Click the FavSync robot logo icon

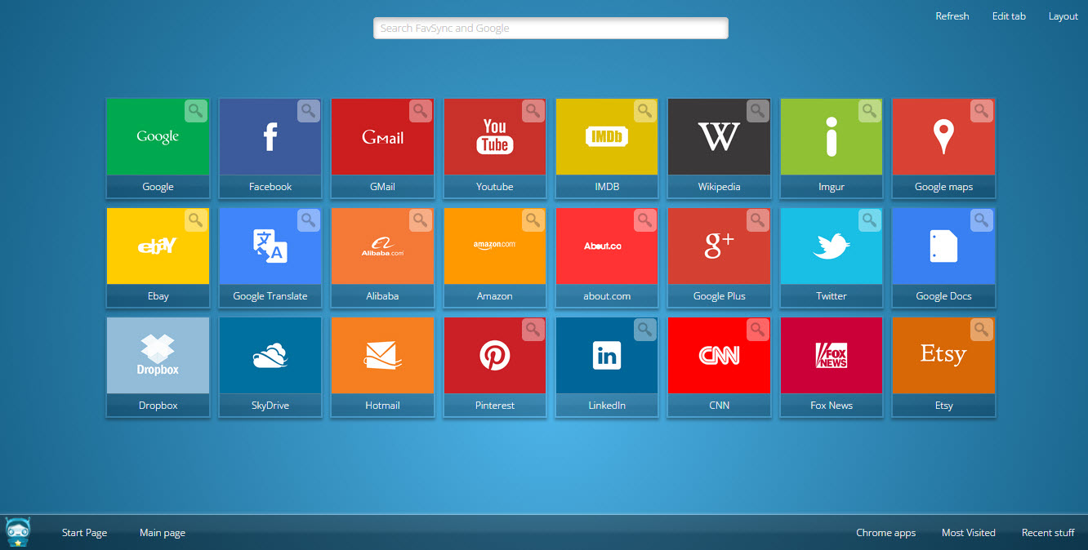[x=17, y=532]
